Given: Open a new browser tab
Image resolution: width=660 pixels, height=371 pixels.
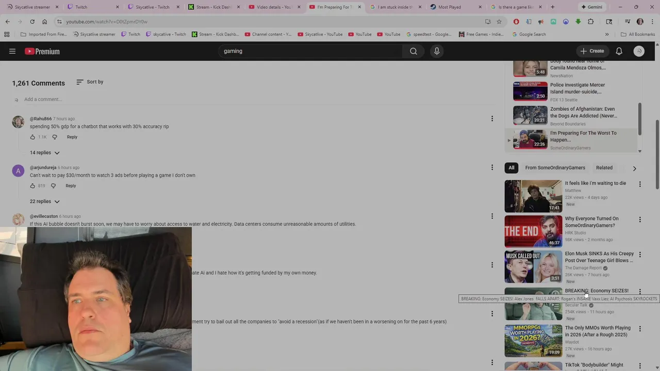Looking at the screenshot, I should (552, 7).
